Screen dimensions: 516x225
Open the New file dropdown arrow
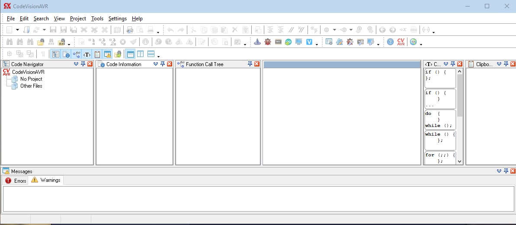pos(17,30)
